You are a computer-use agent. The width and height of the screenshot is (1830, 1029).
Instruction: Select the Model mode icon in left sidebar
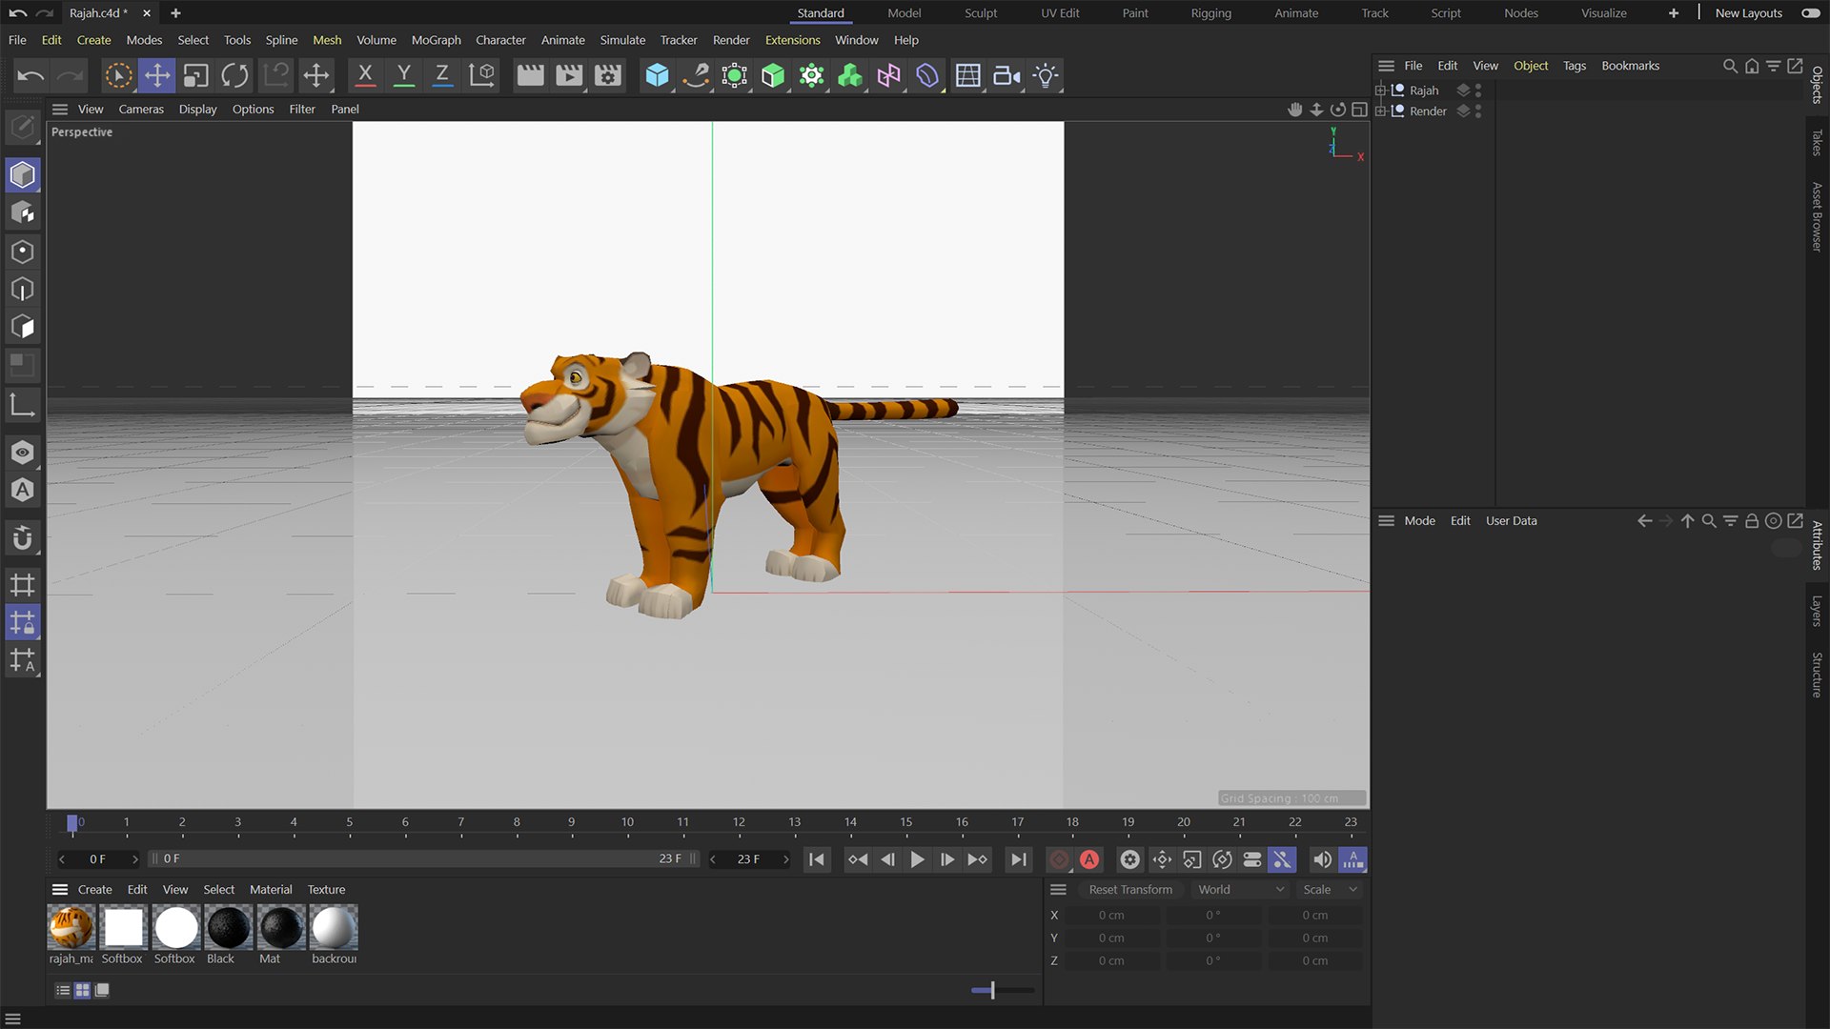tap(23, 175)
